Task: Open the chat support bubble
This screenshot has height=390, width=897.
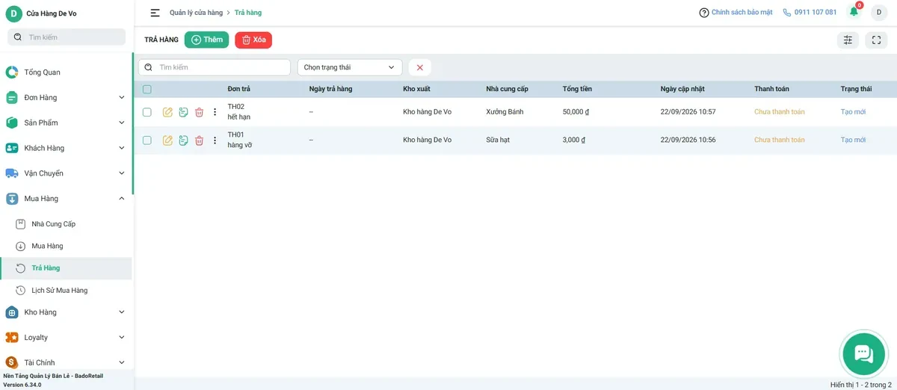Action: (863, 353)
